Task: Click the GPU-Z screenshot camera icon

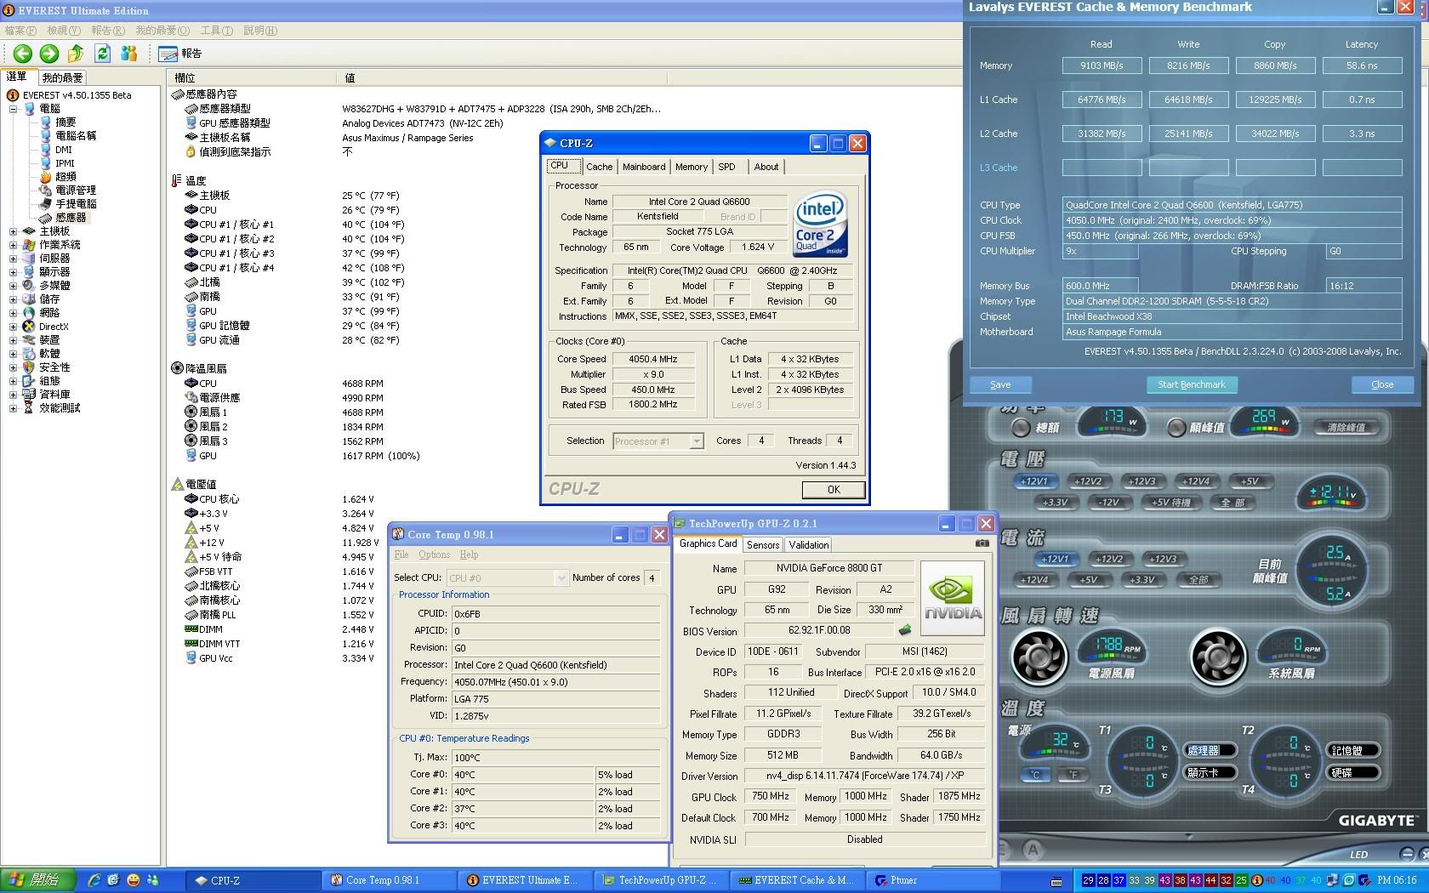Action: [982, 543]
